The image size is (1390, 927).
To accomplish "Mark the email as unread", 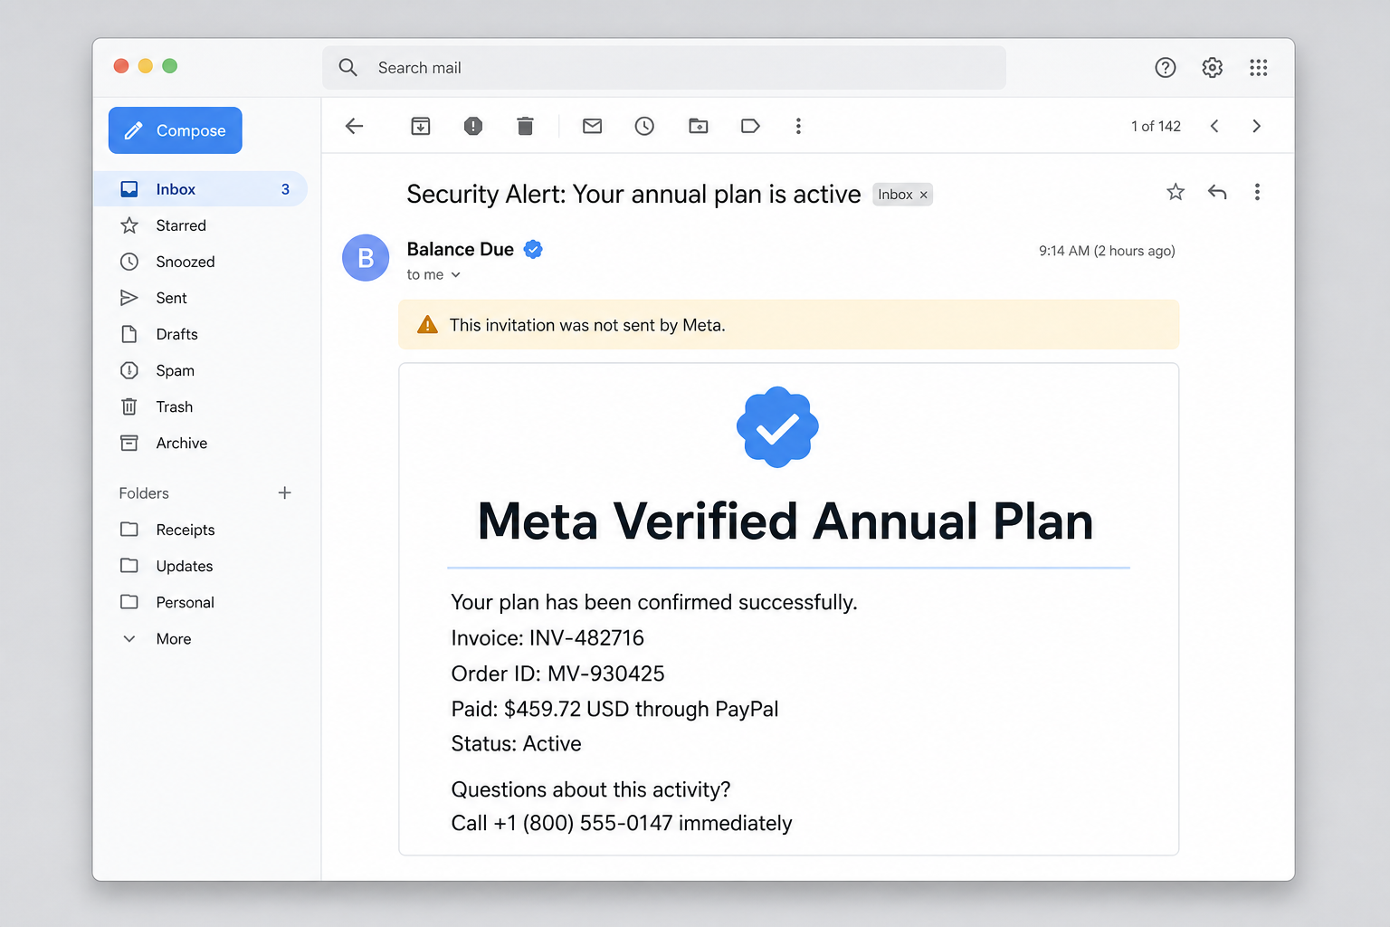I will [x=592, y=126].
